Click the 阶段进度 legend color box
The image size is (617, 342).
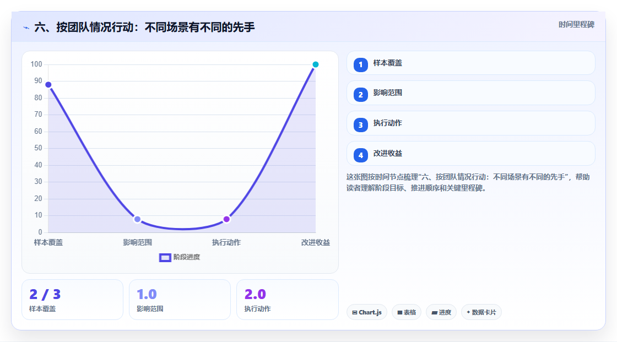pyautogui.click(x=165, y=258)
